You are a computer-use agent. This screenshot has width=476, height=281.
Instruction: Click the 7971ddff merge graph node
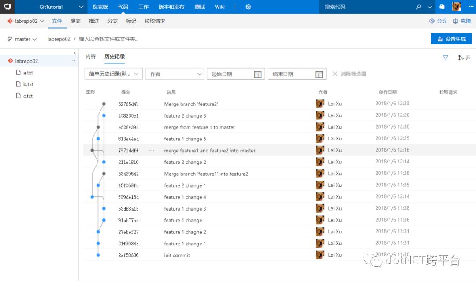click(92, 150)
